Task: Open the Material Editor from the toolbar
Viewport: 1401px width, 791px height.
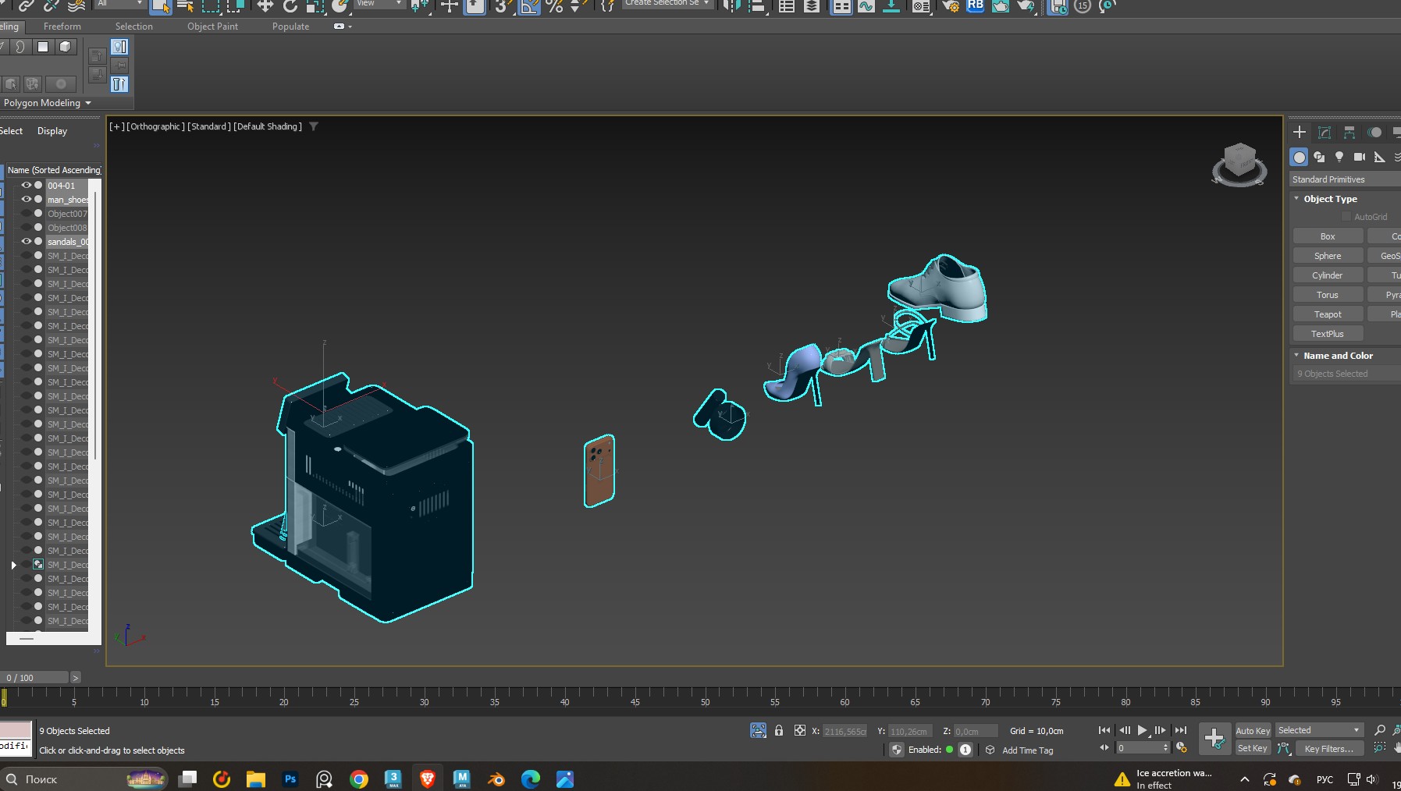Action: click(921, 6)
